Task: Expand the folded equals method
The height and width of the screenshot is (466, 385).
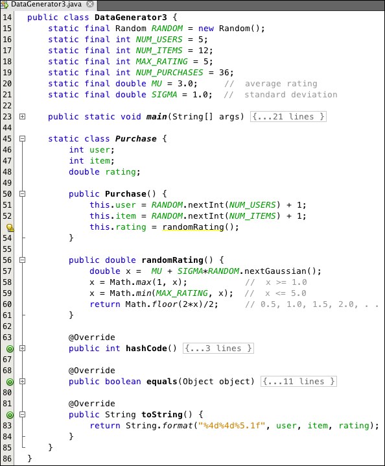Action: click(22, 381)
